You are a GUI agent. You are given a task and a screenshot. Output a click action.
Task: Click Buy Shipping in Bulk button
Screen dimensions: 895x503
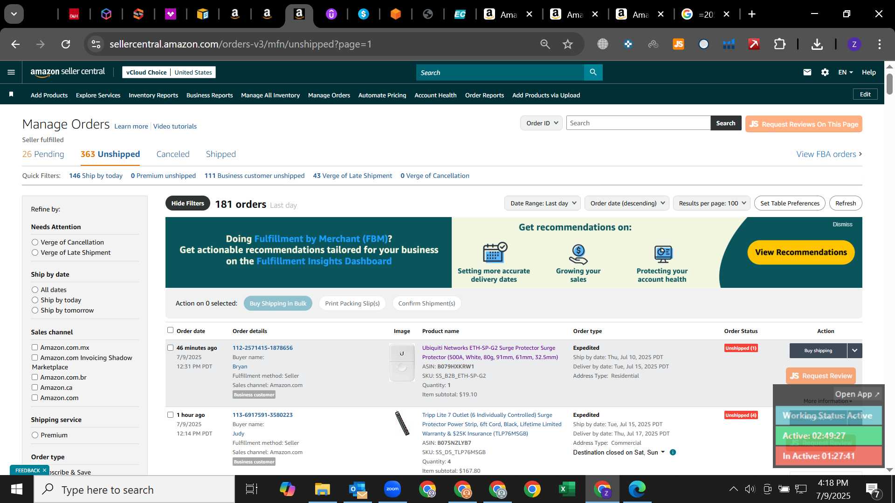[x=278, y=303]
